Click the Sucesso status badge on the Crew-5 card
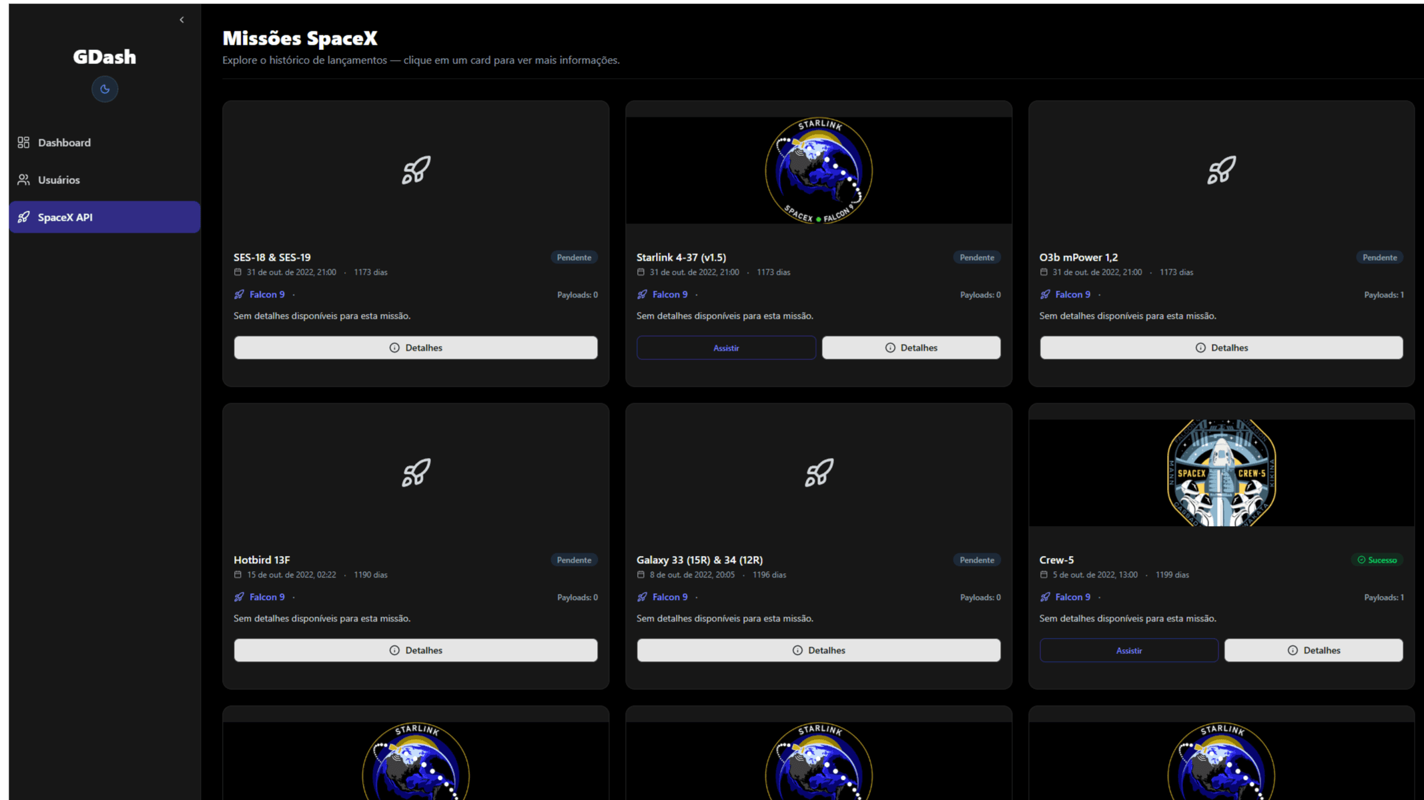 [x=1377, y=560]
